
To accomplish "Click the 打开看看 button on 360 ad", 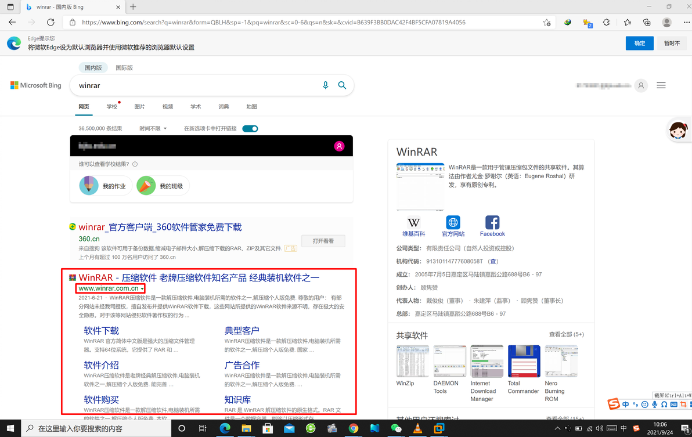I will click(323, 241).
